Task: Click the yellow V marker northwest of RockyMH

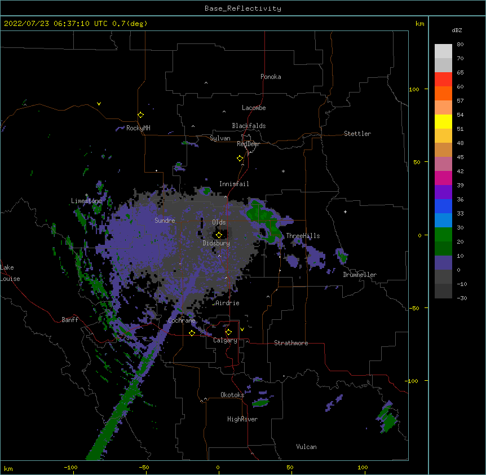Action: (x=99, y=104)
